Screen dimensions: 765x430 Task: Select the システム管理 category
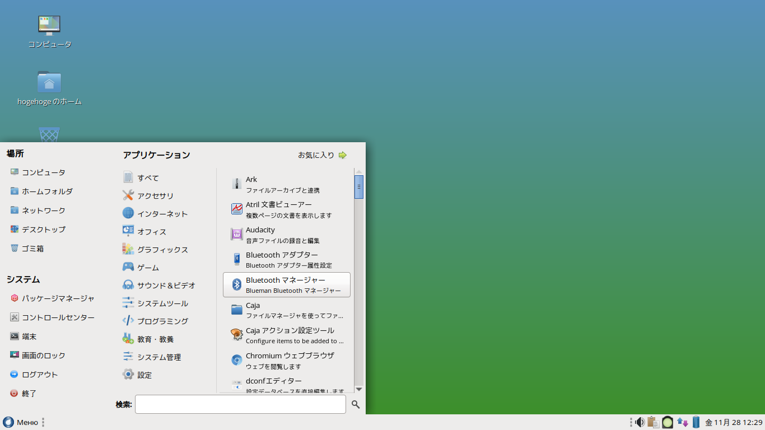click(x=152, y=357)
